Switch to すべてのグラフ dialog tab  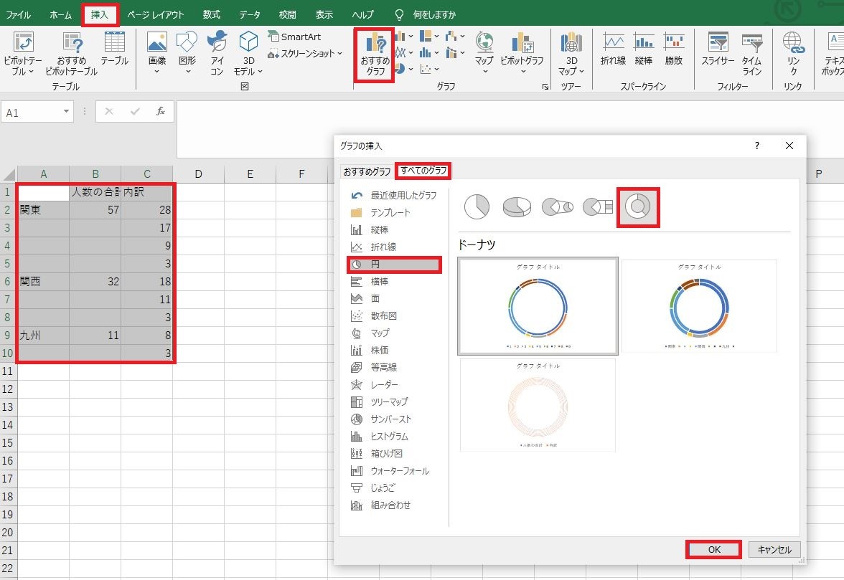[x=423, y=171]
